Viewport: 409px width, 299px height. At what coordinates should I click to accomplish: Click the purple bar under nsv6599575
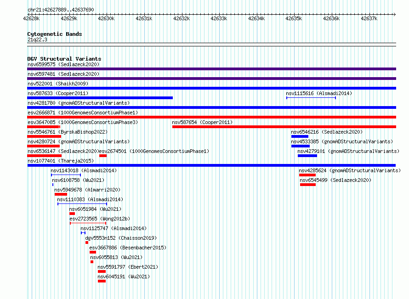(x=211, y=69)
